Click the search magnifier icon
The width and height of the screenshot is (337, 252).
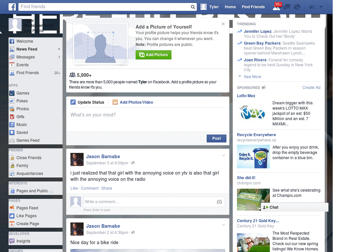tap(193, 7)
